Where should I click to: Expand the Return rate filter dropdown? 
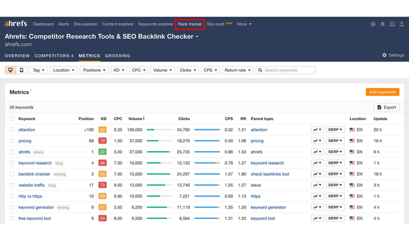238,70
